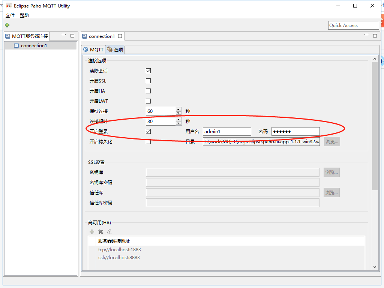Decrease the 保持连接 value with down arrow

178,113
